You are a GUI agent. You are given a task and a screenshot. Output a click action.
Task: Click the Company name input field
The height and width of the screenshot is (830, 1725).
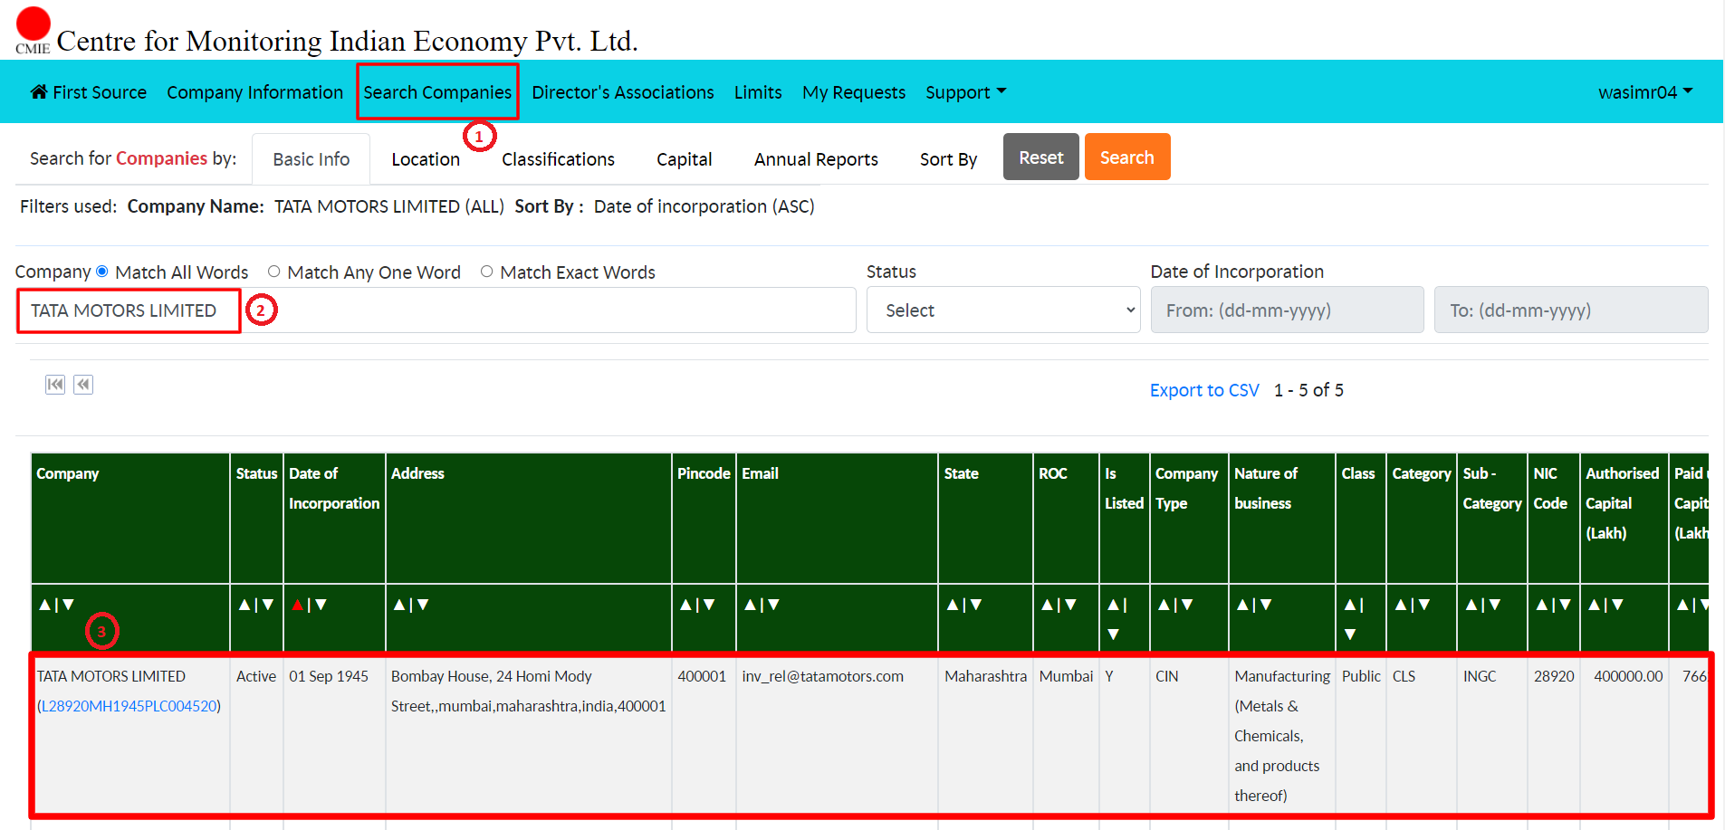(x=436, y=310)
